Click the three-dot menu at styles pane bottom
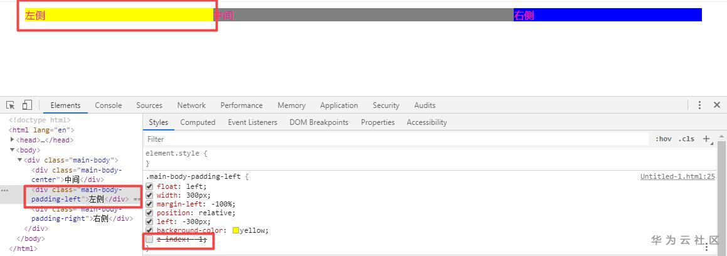The image size is (727, 256). point(706,248)
